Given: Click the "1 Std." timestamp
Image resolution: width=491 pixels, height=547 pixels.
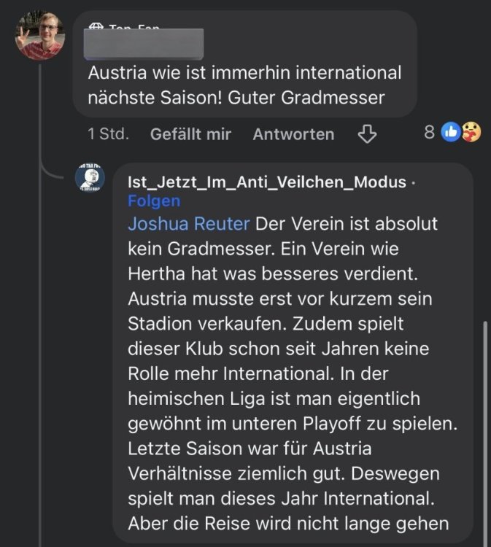Looking at the screenshot, I should tap(108, 134).
